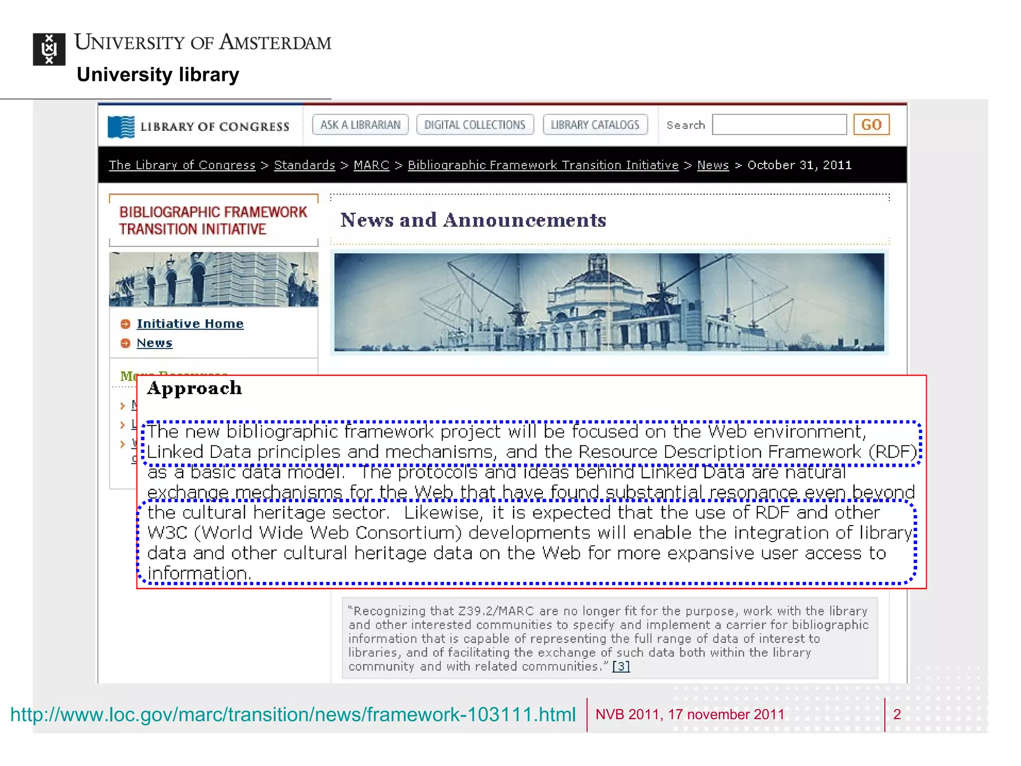
Task: Open Bibliographic Framework Transition Initiative breadcrumb
Action: pyautogui.click(x=543, y=165)
